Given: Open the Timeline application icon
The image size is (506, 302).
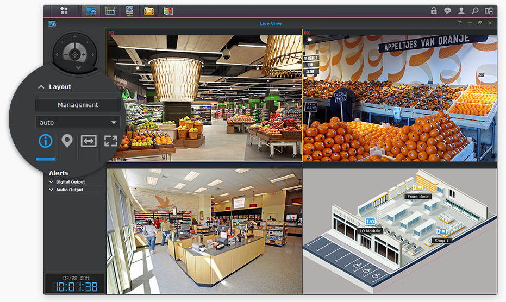Looking at the screenshot, I should 110,10.
